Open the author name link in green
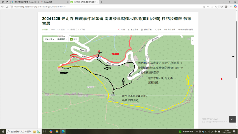The image size is (238, 134). (45, 29)
